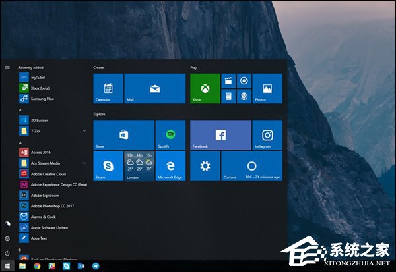Open the Mail tile
The height and width of the screenshot is (272, 396).
point(155,88)
